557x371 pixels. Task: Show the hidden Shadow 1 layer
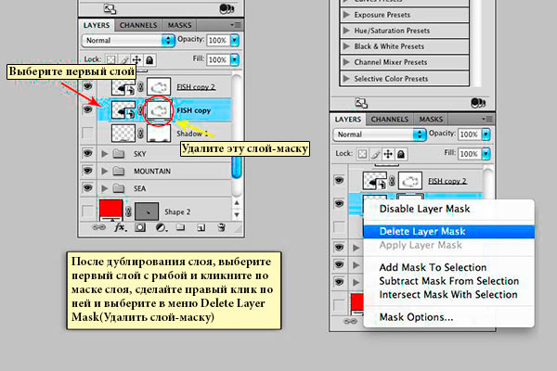pos(88,134)
